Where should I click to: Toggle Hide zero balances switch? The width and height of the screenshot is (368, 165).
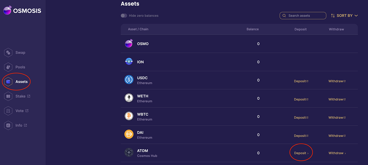pyautogui.click(x=124, y=16)
